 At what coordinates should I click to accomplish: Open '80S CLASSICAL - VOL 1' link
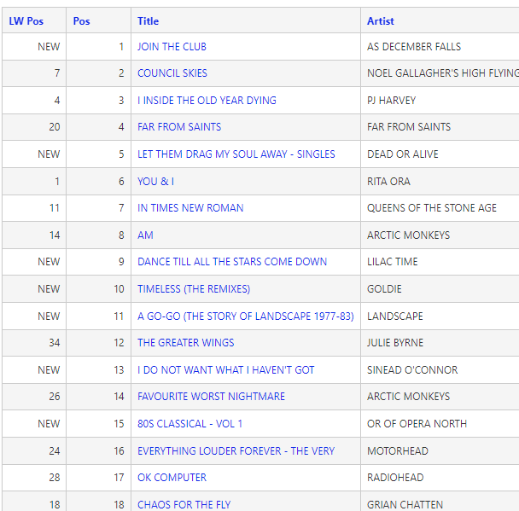point(190,424)
